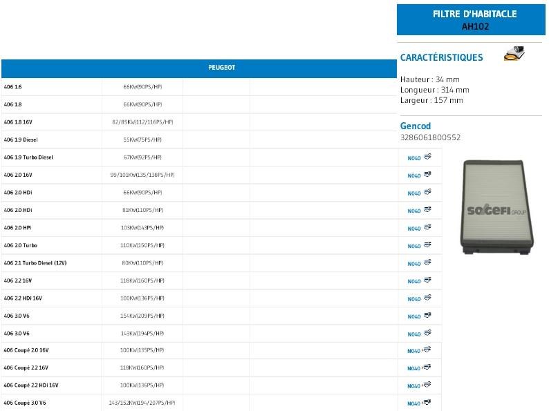This screenshot has width=549, height=411.
Task: Select the 406 2.0 HPi model name
Action: (17, 228)
